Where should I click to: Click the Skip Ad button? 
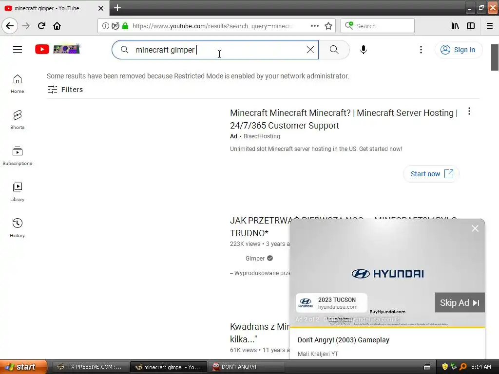(460, 302)
